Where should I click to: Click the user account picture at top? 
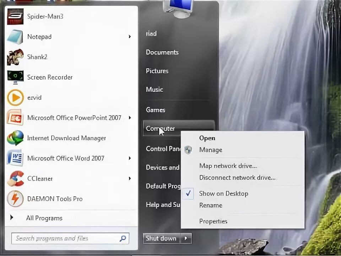pyautogui.click(x=179, y=9)
